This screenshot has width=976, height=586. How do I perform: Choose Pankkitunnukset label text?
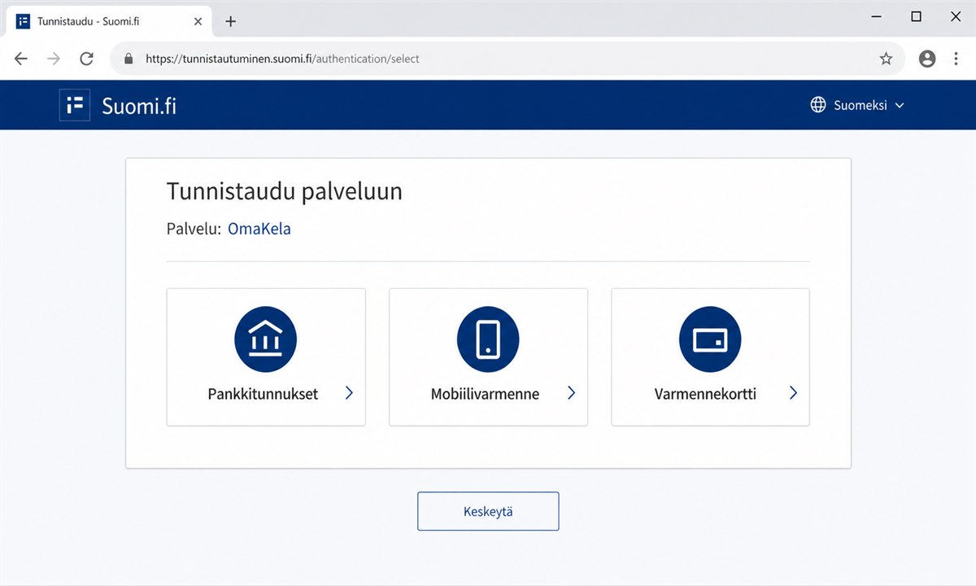pyautogui.click(x=263, y=394)
